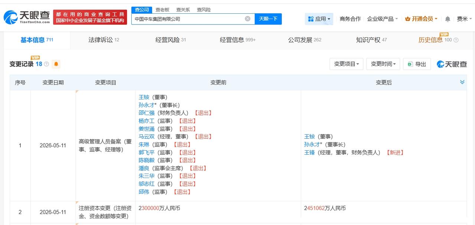Switch to the 查老板 search tab
Screen dimensions: 475x225
(x=163, y=10)
